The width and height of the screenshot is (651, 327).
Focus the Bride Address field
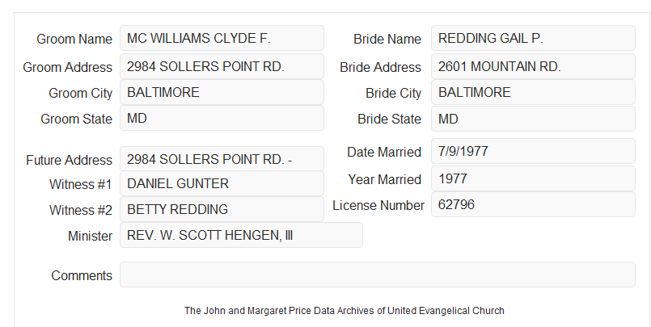(x=533, y=66)
